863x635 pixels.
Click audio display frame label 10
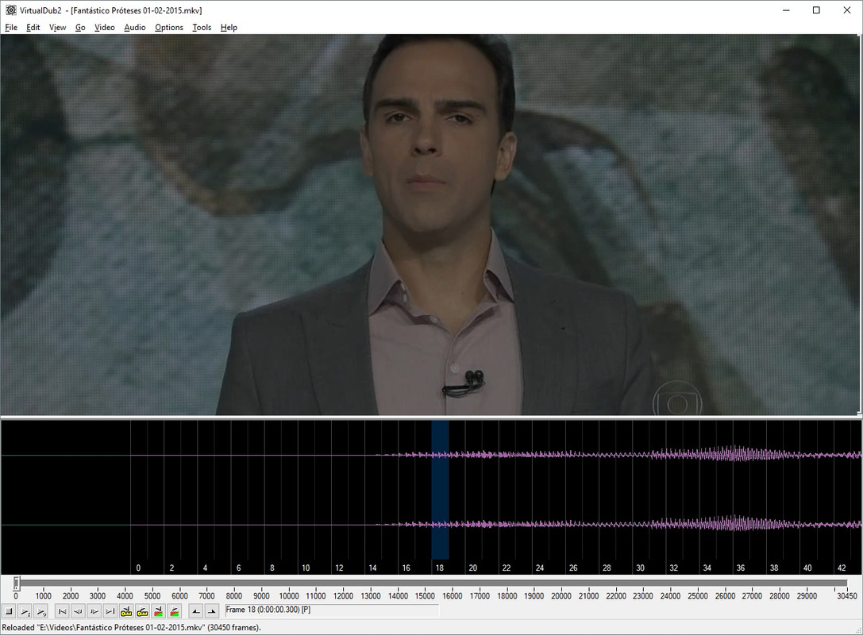click(306, 568)
